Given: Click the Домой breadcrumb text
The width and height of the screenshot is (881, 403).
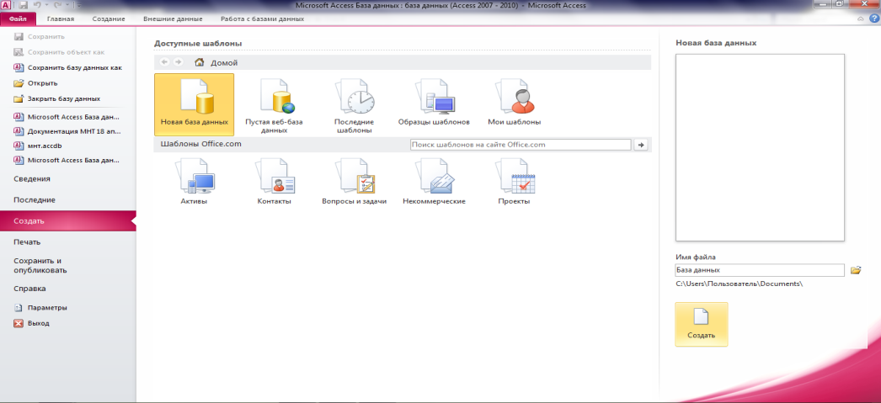Looking at the screenshot, I should 224,63.
